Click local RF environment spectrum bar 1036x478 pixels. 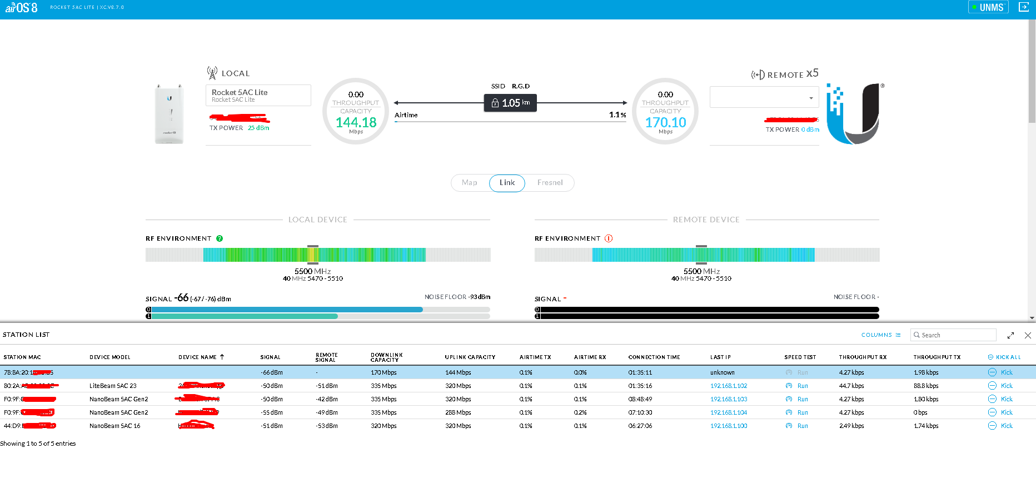(318, 255)
